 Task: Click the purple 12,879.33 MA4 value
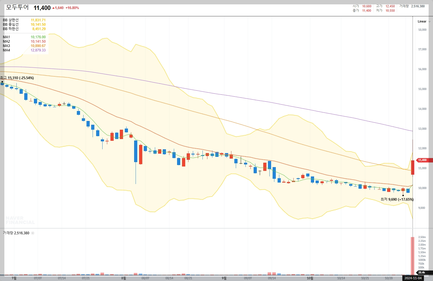click(x=38, y=50)
